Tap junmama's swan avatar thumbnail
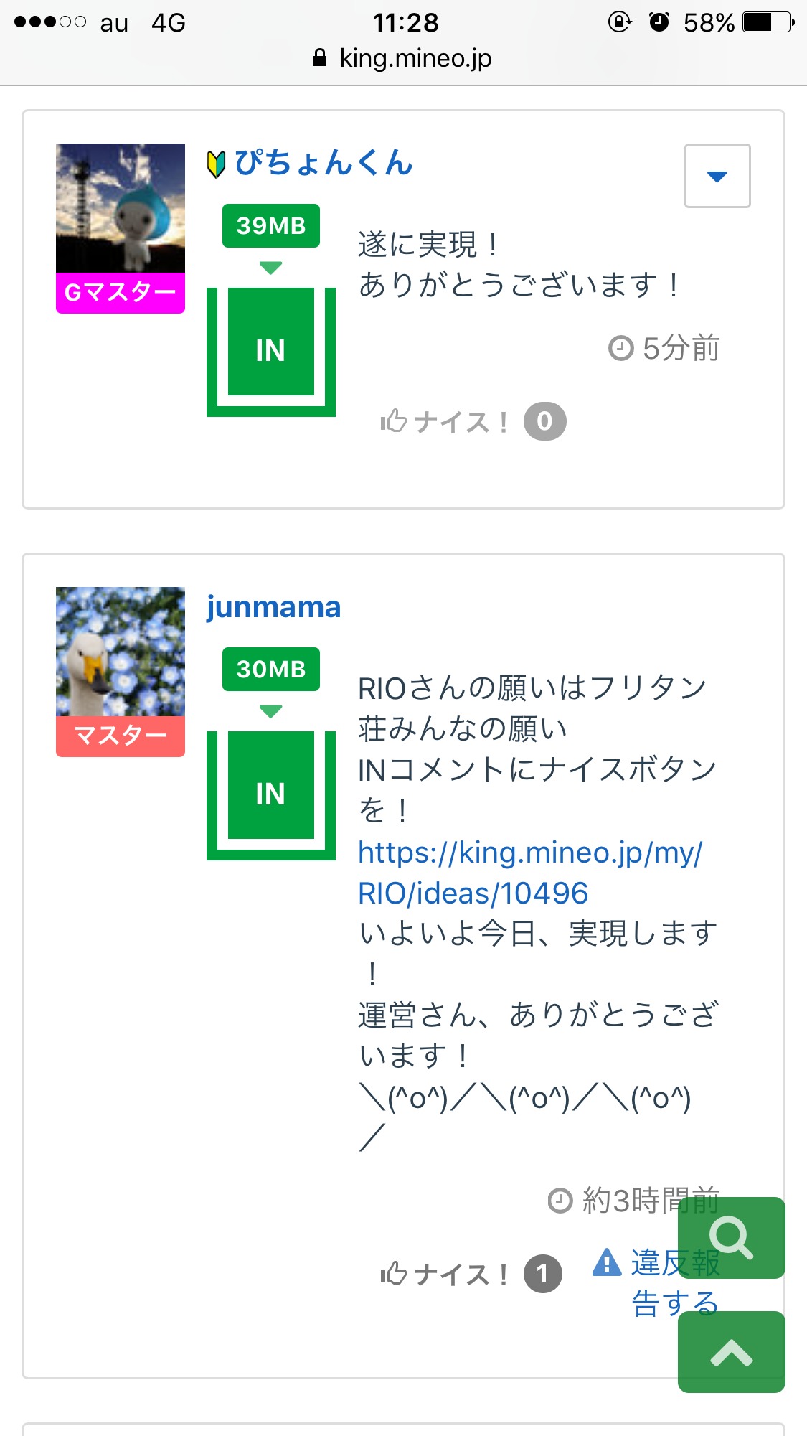This screenshot has width=807, height=1436. [121, 652]
